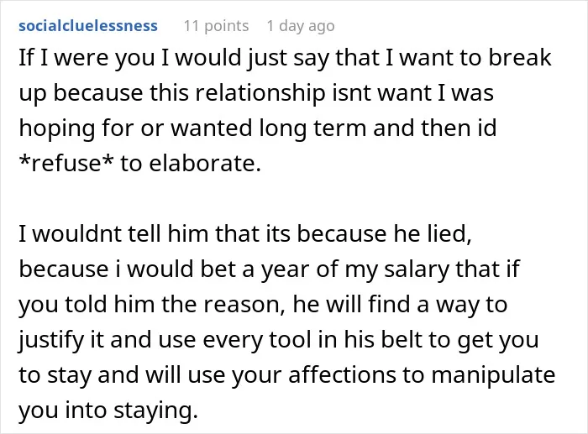Viewport: 588px width, 434px height.
Task: Click the phrase 'hoping for or wanted'
Action: pos(136,128)
